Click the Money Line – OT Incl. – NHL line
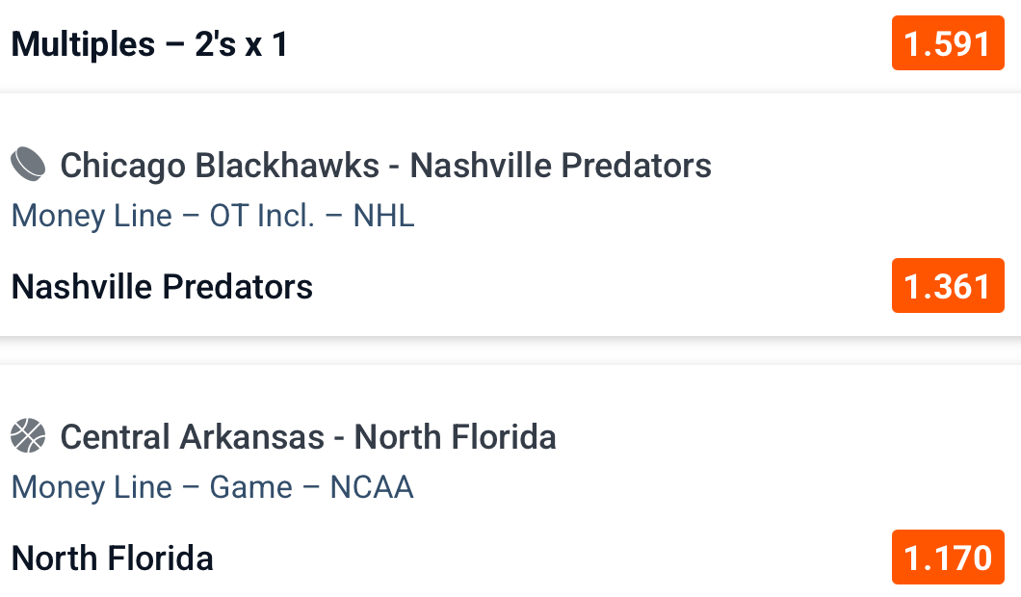The width and height of the screenshot is (1021, 597). pyautogui.click(x=213, y=216)
